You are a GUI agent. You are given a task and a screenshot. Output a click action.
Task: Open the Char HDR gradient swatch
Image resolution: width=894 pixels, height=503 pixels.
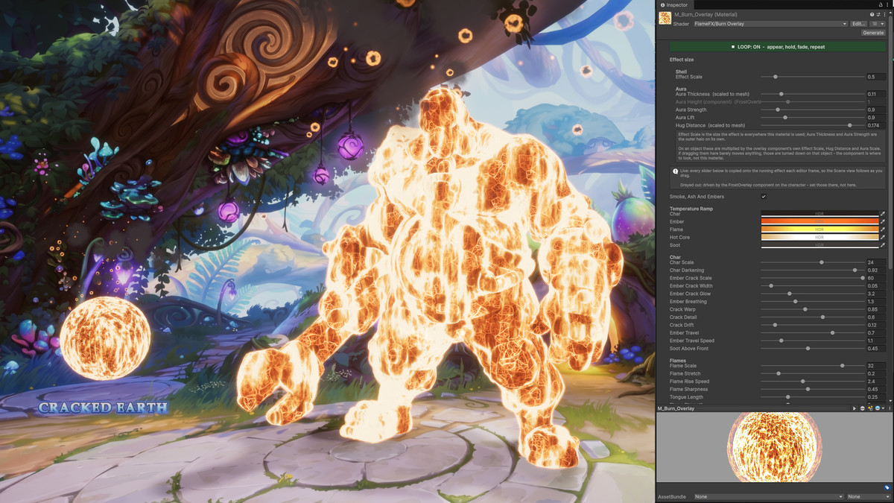pos(819,213)
